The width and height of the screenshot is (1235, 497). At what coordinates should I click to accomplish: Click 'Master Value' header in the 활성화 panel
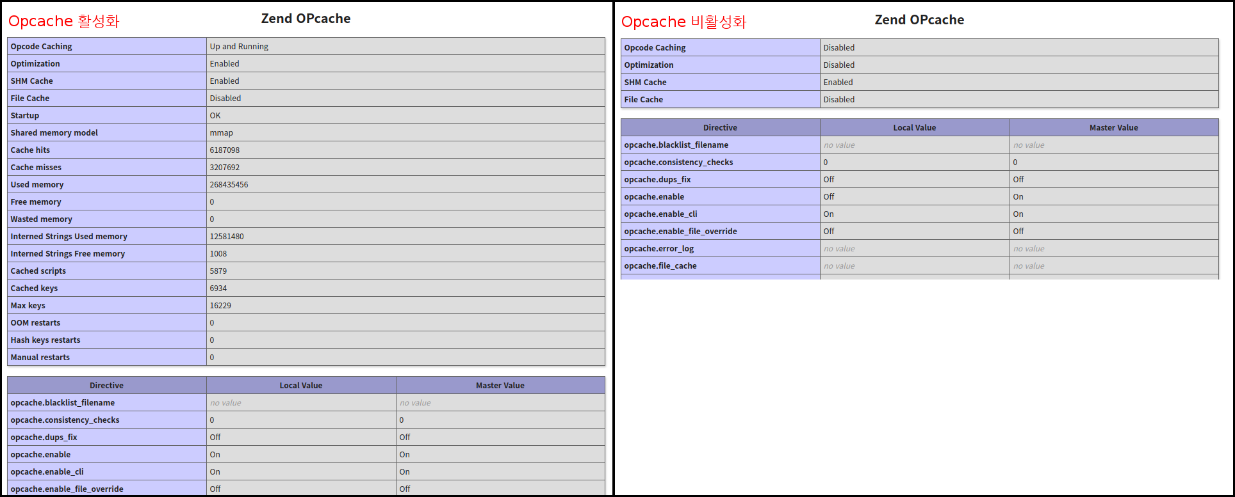coord(500,385)
